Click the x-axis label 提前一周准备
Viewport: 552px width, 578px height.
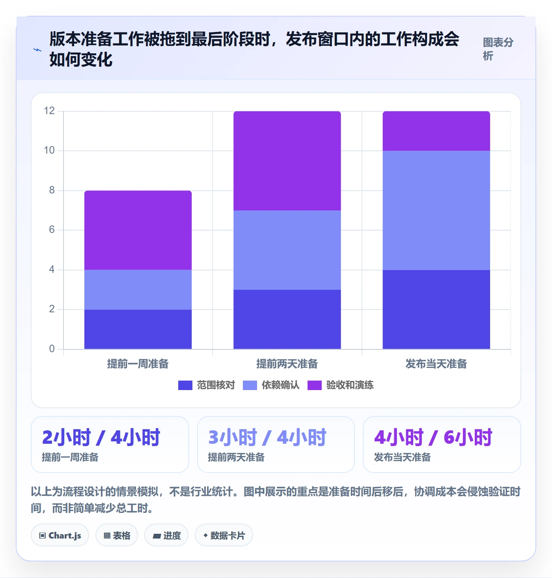coord(138,364)
